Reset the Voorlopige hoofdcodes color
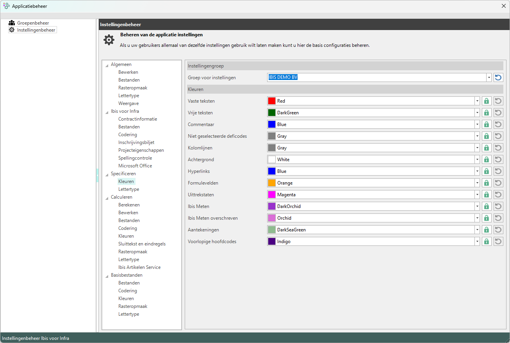 [498, 242]
